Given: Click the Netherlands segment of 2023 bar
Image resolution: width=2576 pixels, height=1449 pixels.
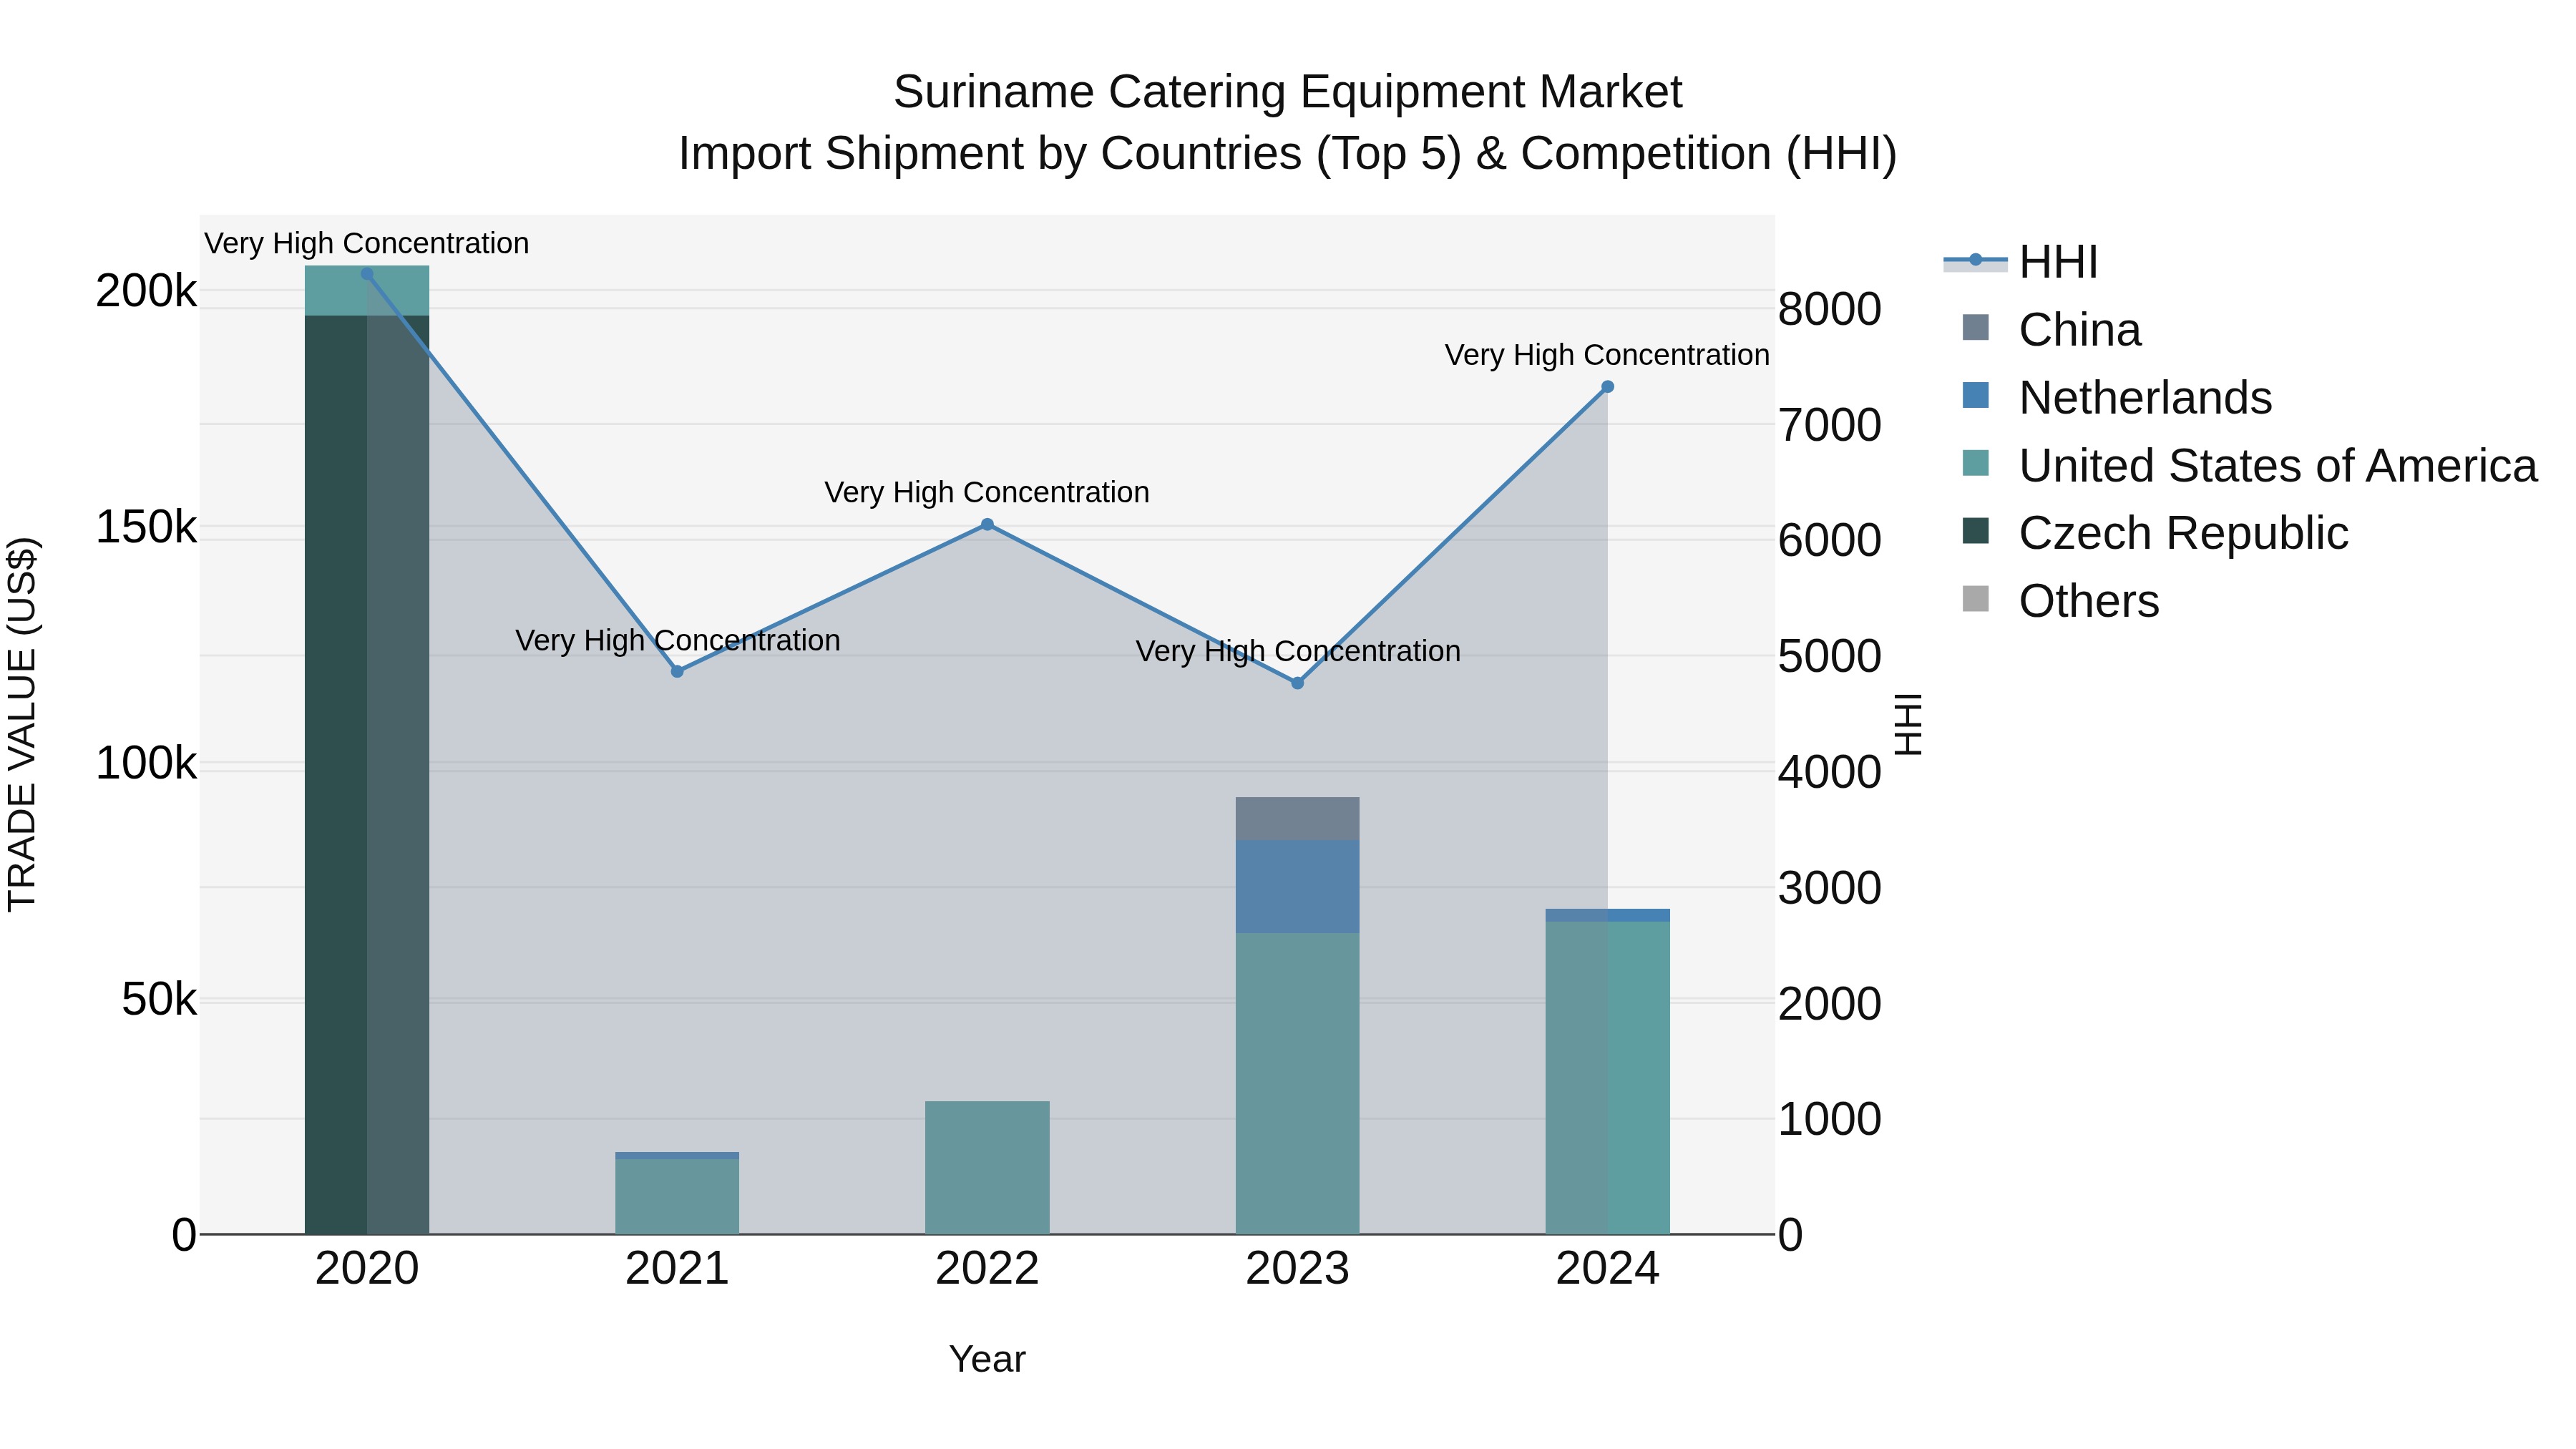Looking at the screenshot, I should (1298, 887).
